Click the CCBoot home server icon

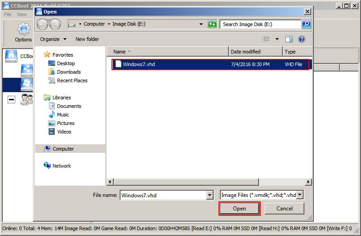[11, 56]
